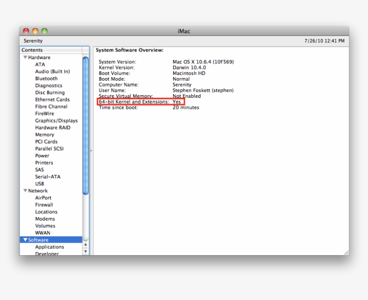The width and height of the screenshot is (368, 300).
Task: Select Modems entry
Action: (x=45, y=219)
